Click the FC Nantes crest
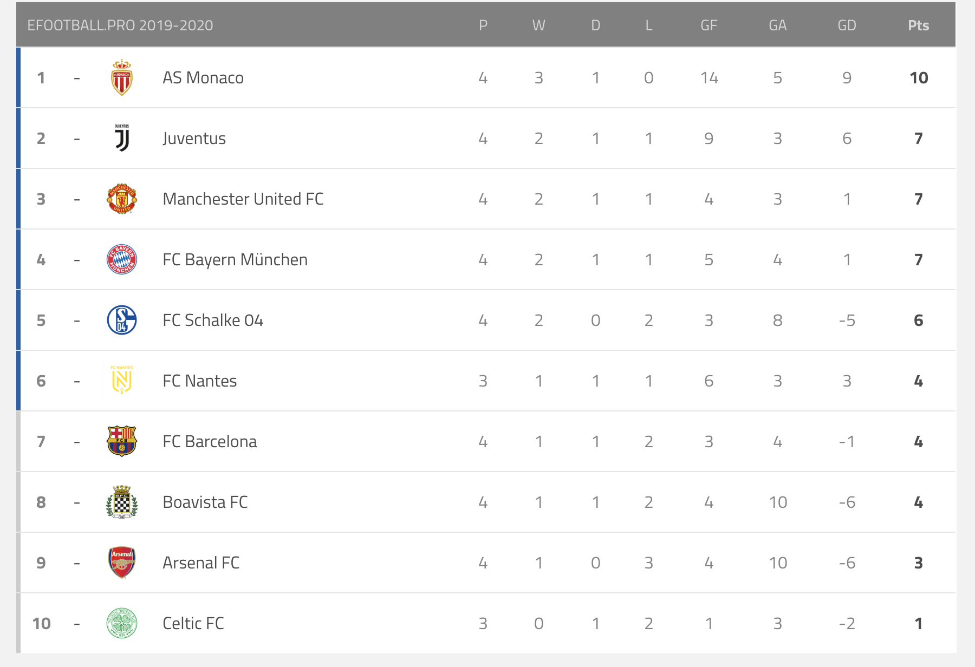Image resolution: width=975 pixels, height=667 pixels. (122, 380)
